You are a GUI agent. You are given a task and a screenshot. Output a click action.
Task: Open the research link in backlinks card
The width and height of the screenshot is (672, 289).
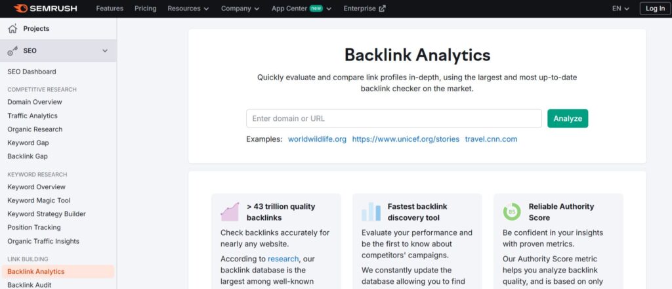(283, 259)
